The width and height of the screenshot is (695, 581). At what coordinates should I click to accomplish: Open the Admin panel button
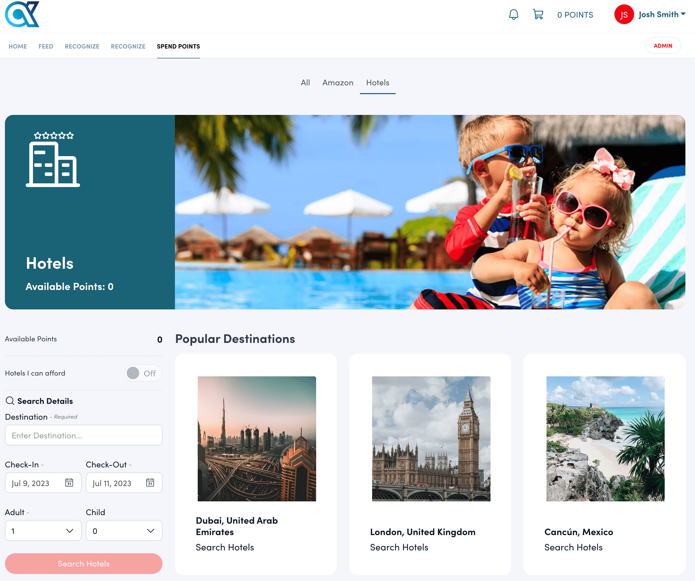pos(663,46)
